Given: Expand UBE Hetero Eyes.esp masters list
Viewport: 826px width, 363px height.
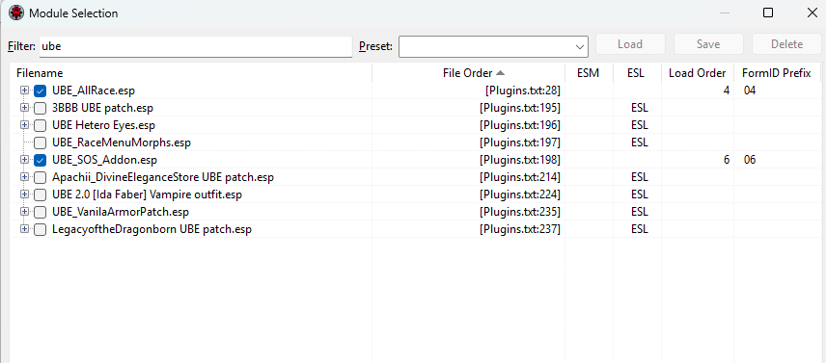Looking at the screenshot, I should (x=24, y=125).
